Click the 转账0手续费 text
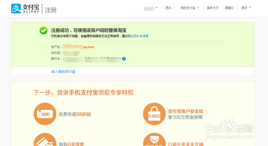The image size is (268, 146). point(72,144)
